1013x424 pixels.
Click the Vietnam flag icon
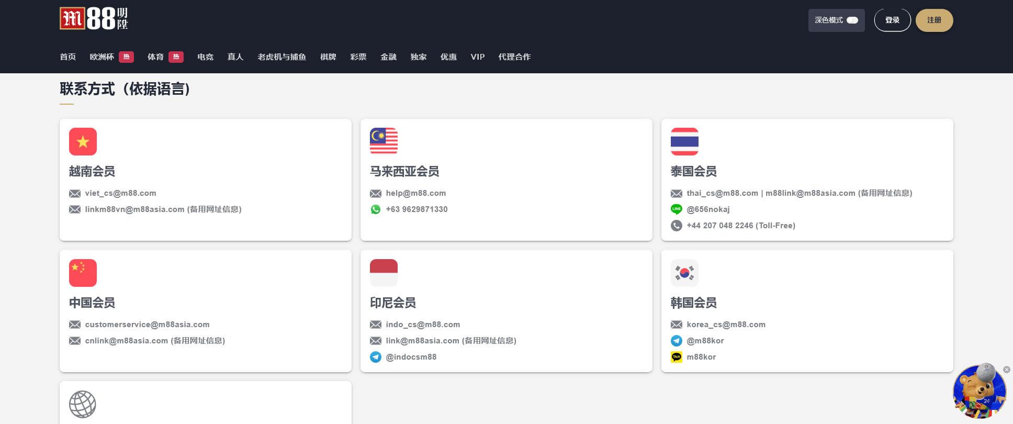tap(83, 141)
